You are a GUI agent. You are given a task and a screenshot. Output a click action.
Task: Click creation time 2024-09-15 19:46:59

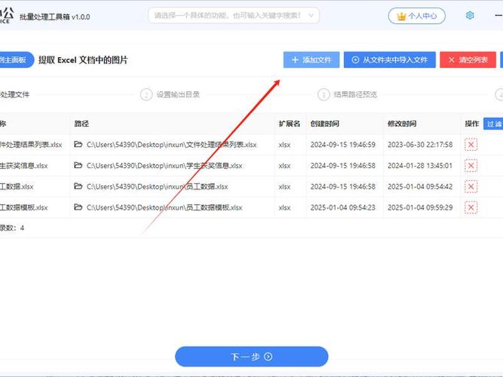343,145
